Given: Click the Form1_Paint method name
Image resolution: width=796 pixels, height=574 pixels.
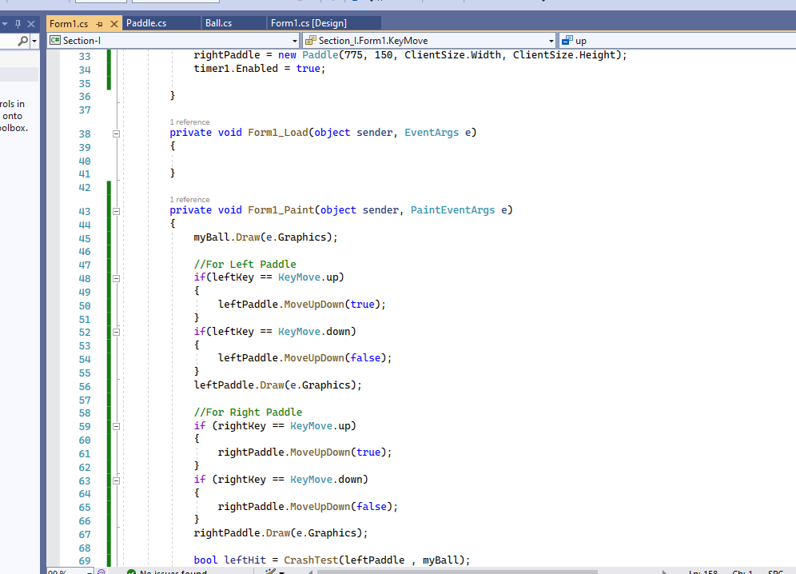Looking at the screenshot, I should [x=281, y=210].
